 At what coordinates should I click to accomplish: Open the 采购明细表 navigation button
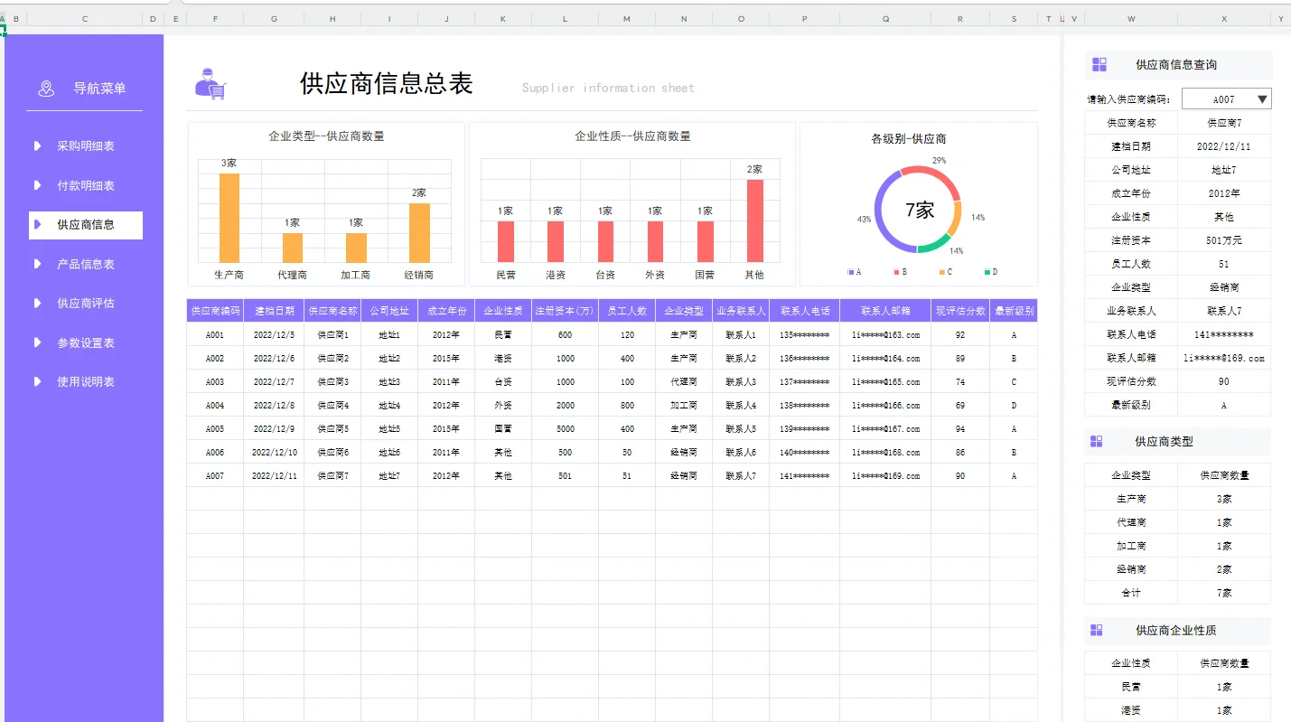(x=84, y=145)
